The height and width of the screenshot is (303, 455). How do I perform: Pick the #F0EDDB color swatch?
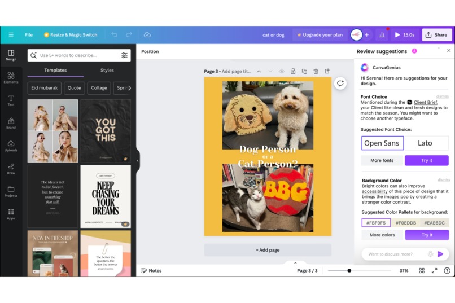point(406,223)
